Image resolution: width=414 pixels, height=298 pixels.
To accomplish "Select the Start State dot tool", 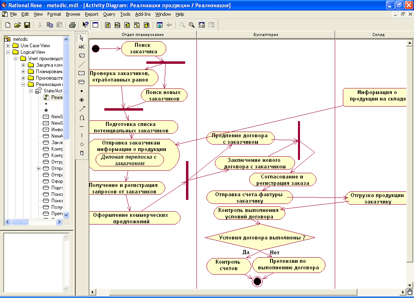I will point(82,91).
